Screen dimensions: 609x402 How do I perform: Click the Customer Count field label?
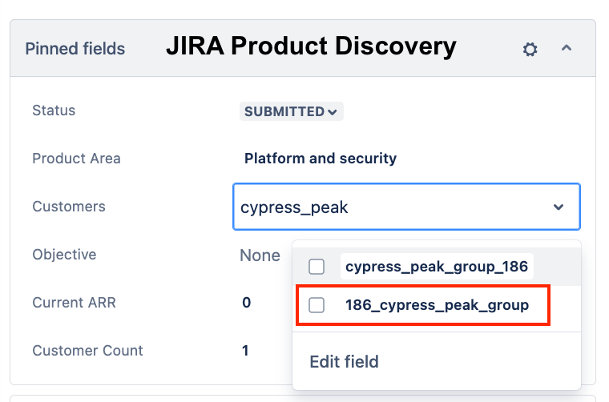tap(87, 351)
